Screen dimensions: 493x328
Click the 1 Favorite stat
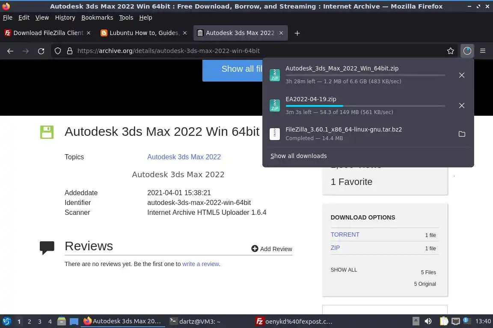point(351,182)
